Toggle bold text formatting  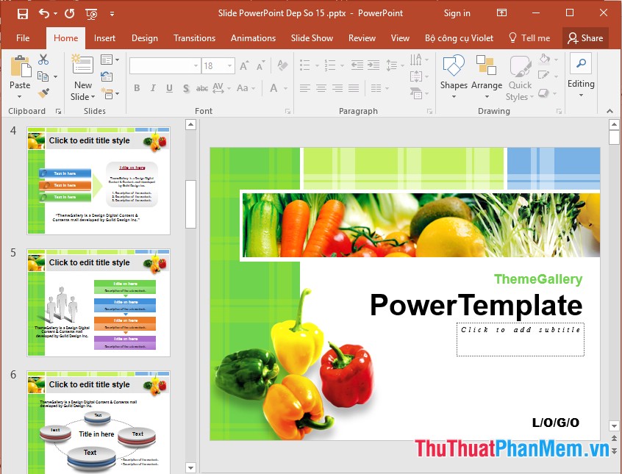[136, 87]
